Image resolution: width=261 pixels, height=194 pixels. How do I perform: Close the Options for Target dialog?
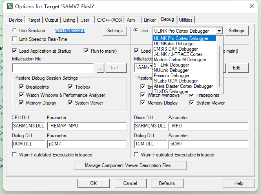250,7
